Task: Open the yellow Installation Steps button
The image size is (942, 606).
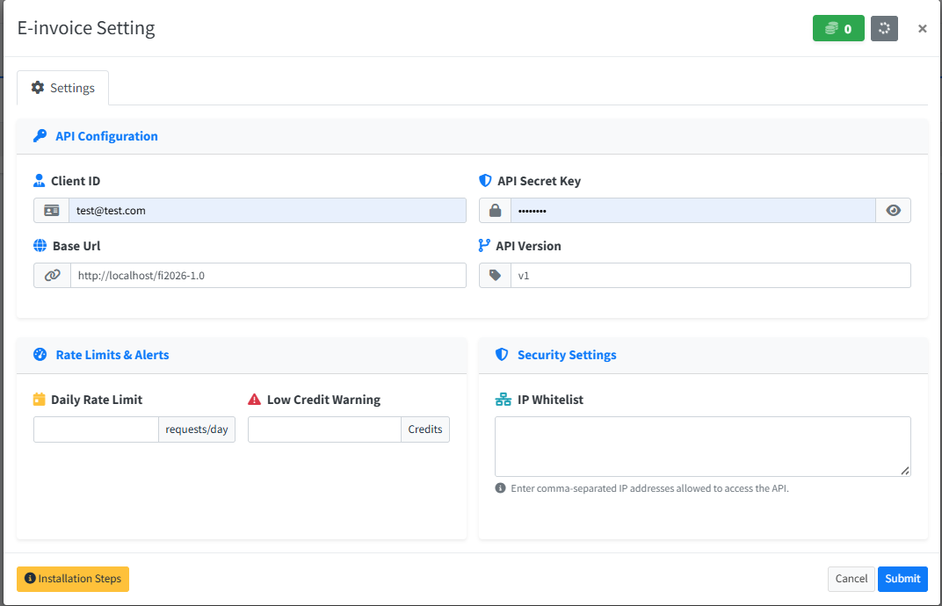Action: pyautogui.click(x=73, y=579)
